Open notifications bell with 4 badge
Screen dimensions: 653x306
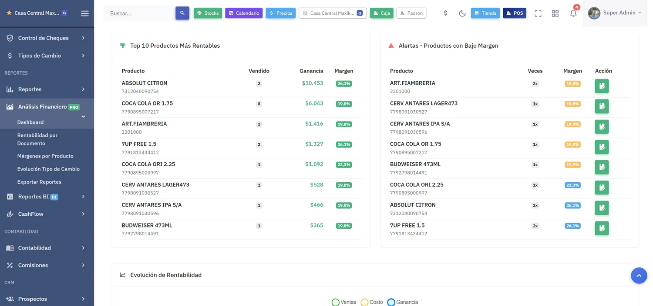coord(574,13)
